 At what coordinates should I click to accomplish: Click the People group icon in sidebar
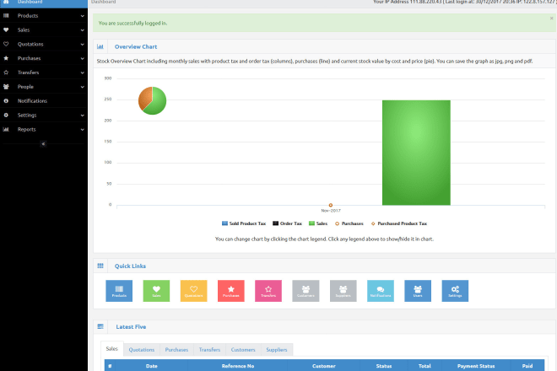(6, 87)
